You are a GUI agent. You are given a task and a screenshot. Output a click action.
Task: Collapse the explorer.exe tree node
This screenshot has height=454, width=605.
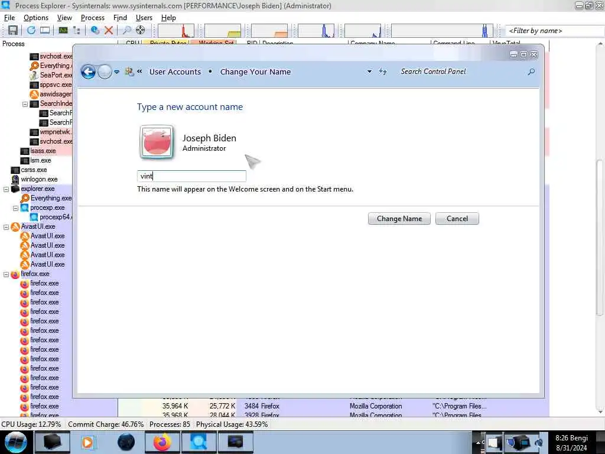[x=6, y=189]
